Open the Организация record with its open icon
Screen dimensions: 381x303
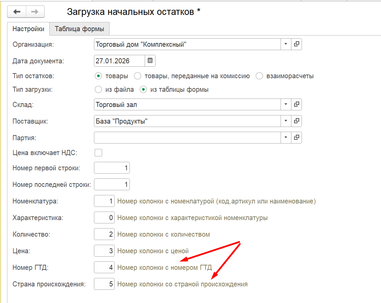pyautogui.click(x=296, y=44)
